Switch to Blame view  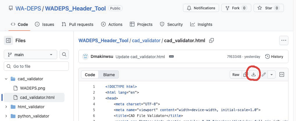109,74
